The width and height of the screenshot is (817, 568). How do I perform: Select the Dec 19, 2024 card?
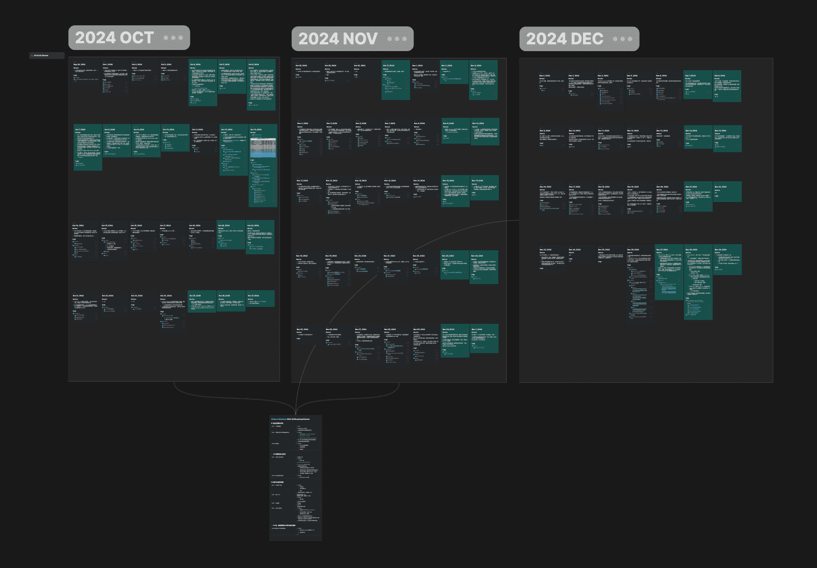(640, 199)
